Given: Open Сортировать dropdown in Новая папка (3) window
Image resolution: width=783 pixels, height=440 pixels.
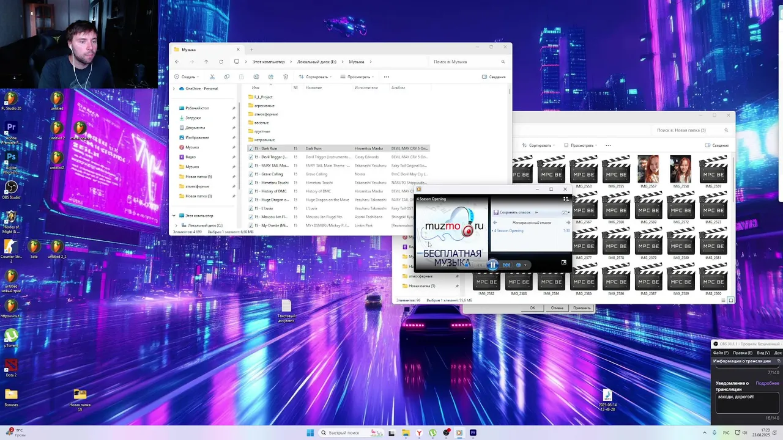Looking at the screenshot, I should [539, 145].
